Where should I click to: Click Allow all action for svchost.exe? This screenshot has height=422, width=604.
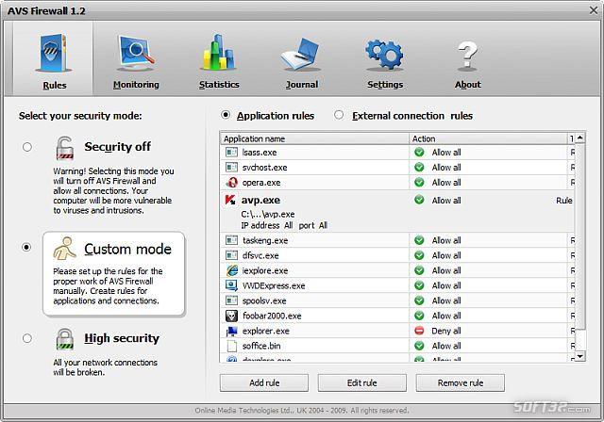tap(446, 168)
